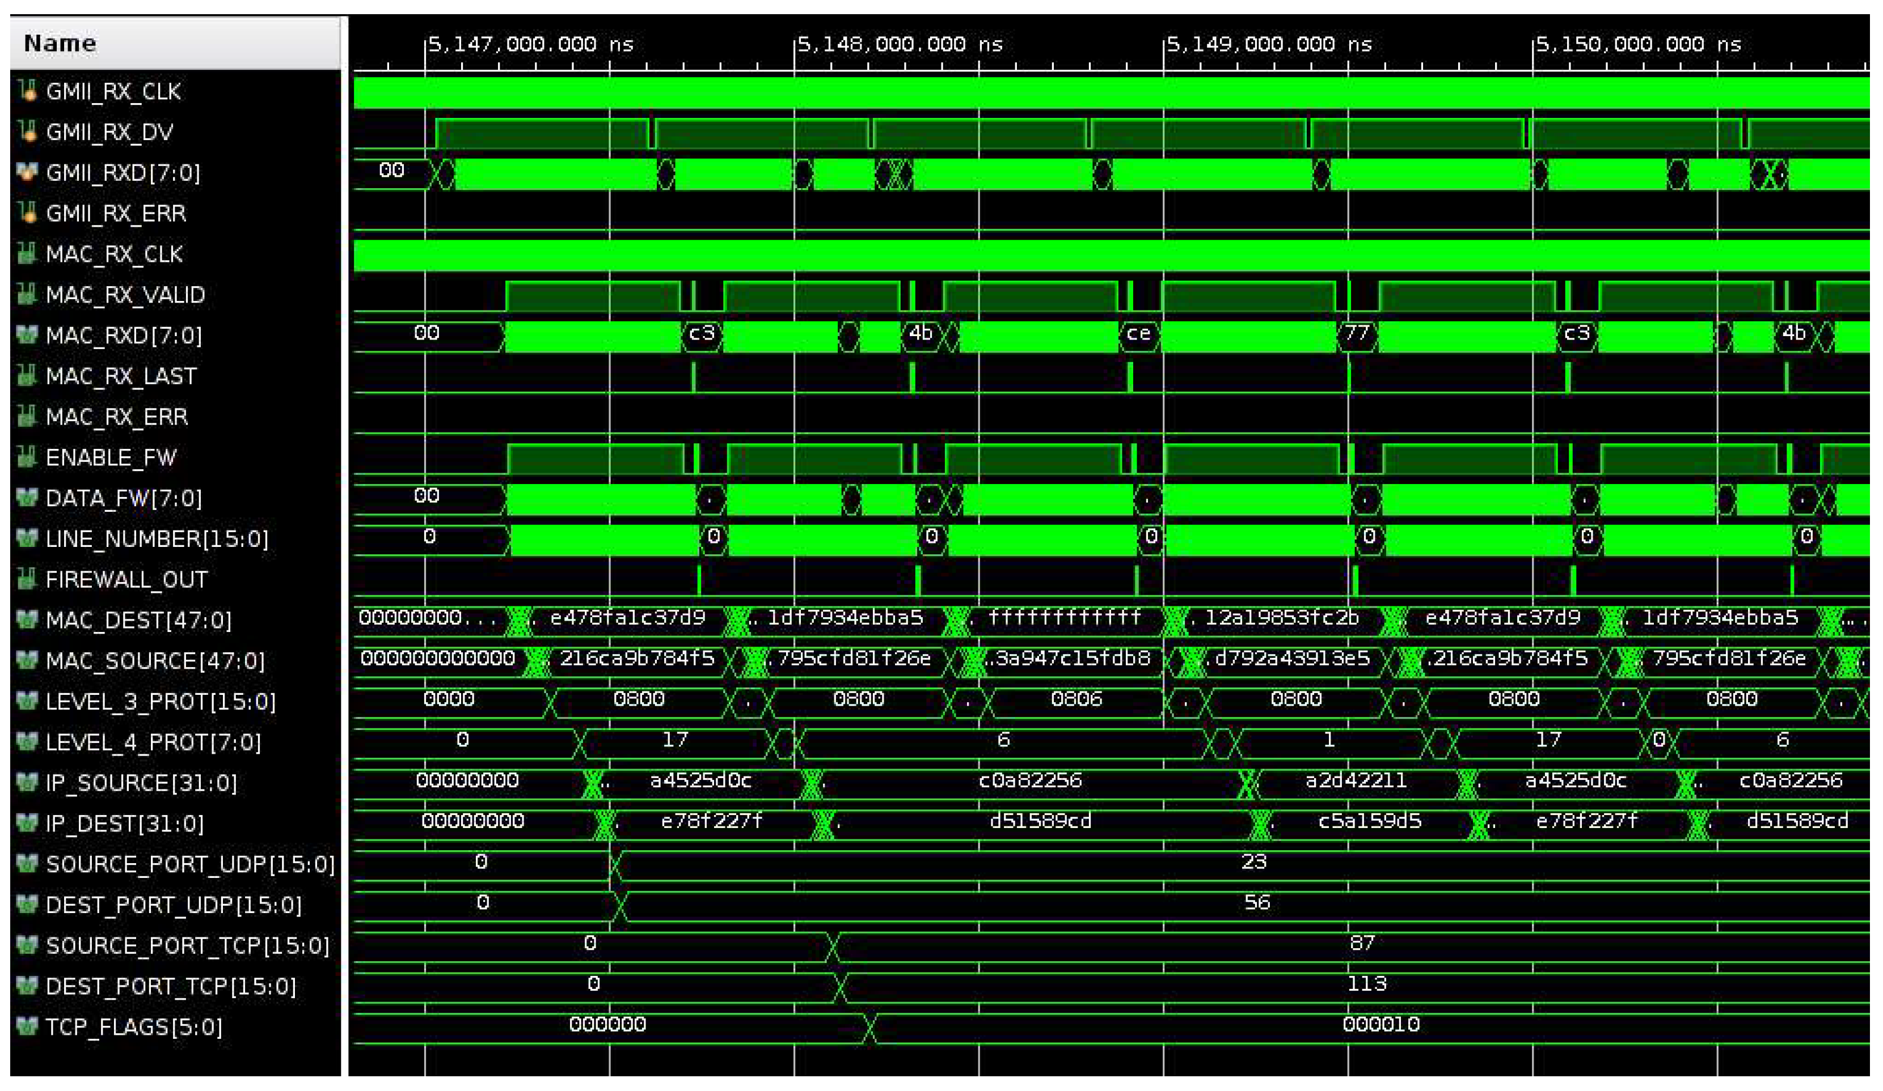The height and width of the screenshot is (1091, 1883).
Task: Click the MAC_RX_VALID signal icon
Action: click(28, 294)
